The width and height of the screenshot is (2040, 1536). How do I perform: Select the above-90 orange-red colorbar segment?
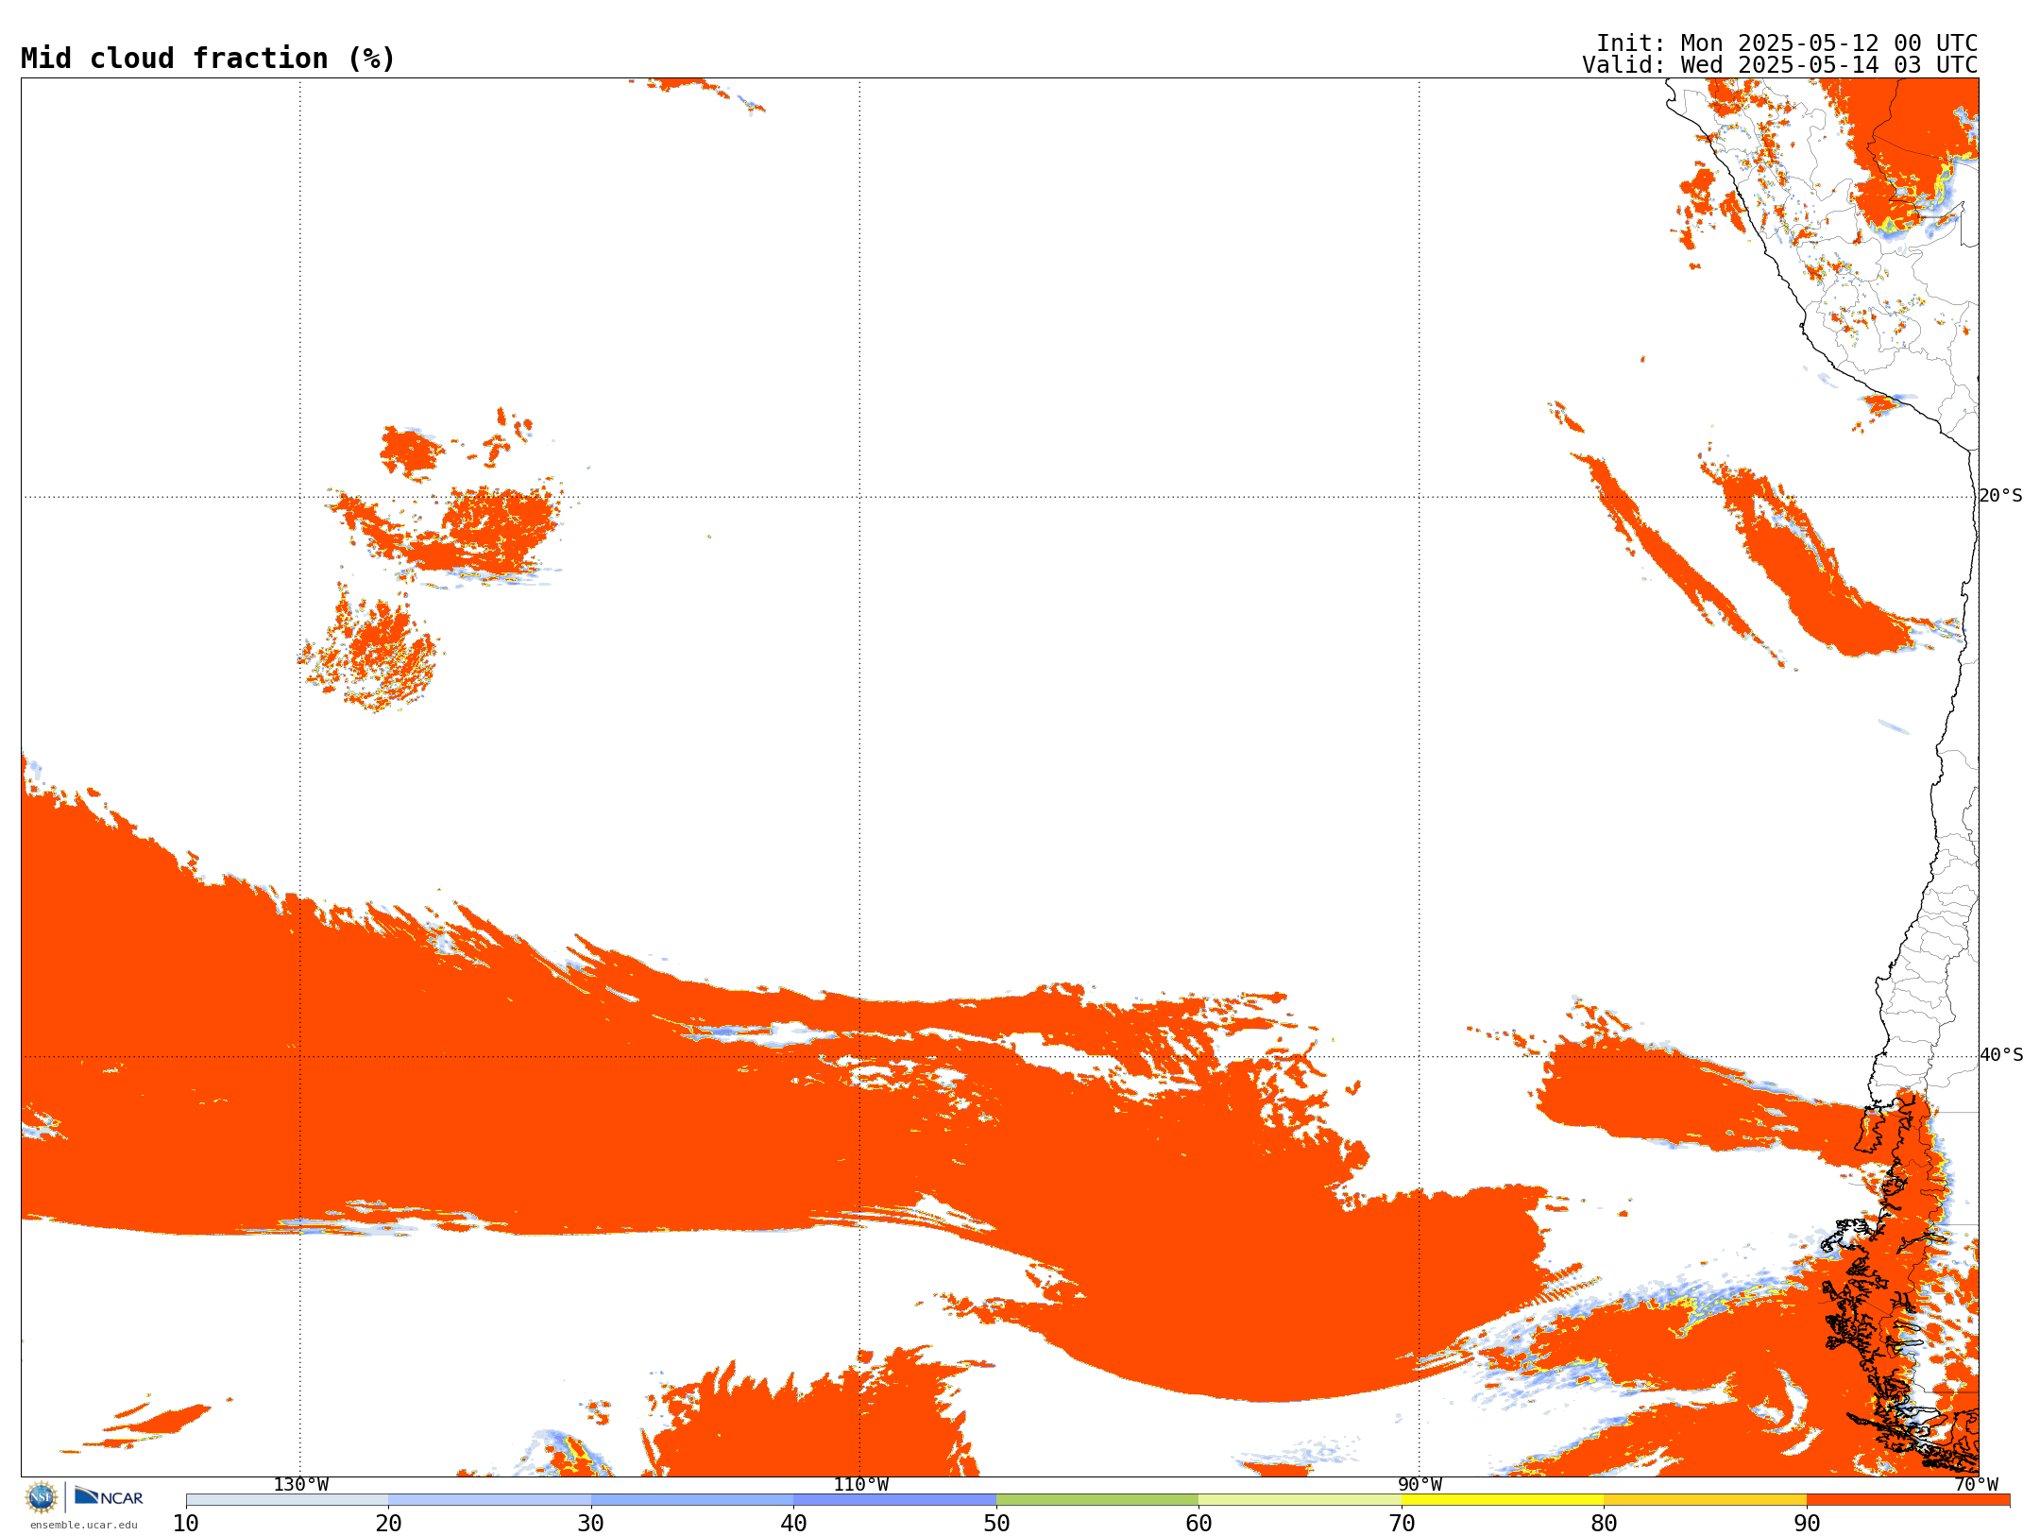click(x=1908, y=1500)
